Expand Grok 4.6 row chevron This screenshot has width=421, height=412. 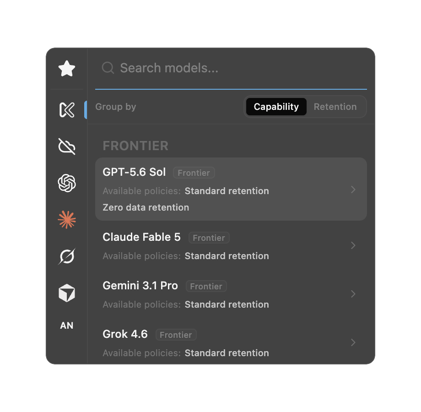click(x=353, y=342)
